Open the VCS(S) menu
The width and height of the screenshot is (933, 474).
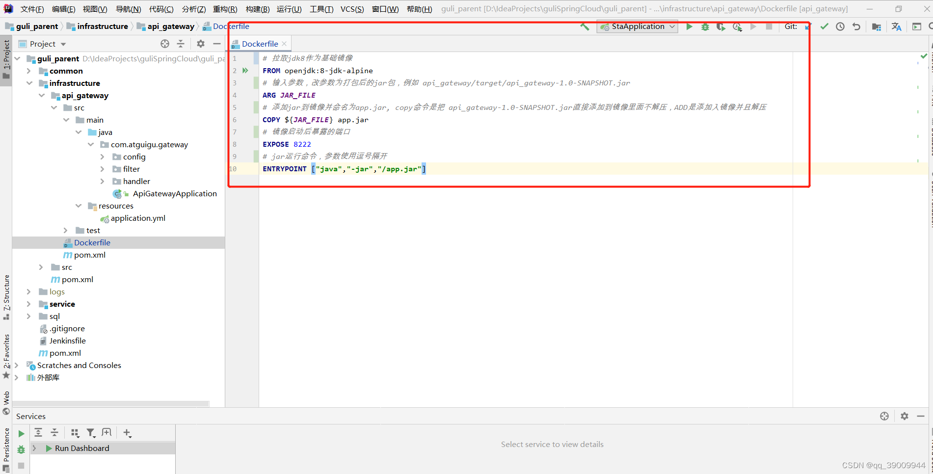(352, 9)
